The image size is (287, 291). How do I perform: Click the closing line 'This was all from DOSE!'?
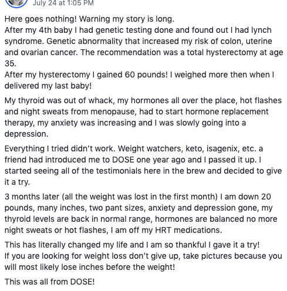[49, 282]
